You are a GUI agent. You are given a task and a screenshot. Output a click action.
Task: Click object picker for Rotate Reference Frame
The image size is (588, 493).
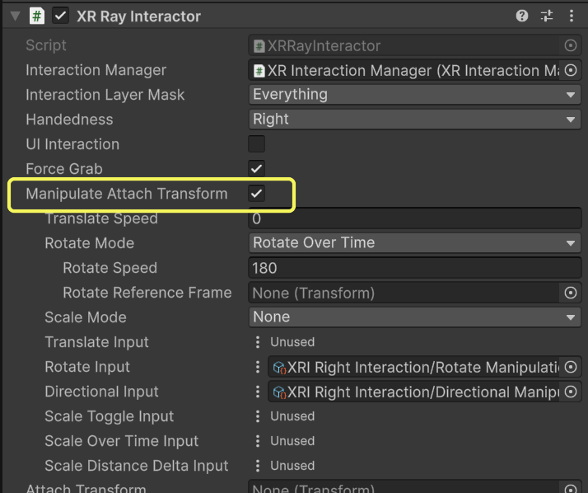click(x=570, y=293)
